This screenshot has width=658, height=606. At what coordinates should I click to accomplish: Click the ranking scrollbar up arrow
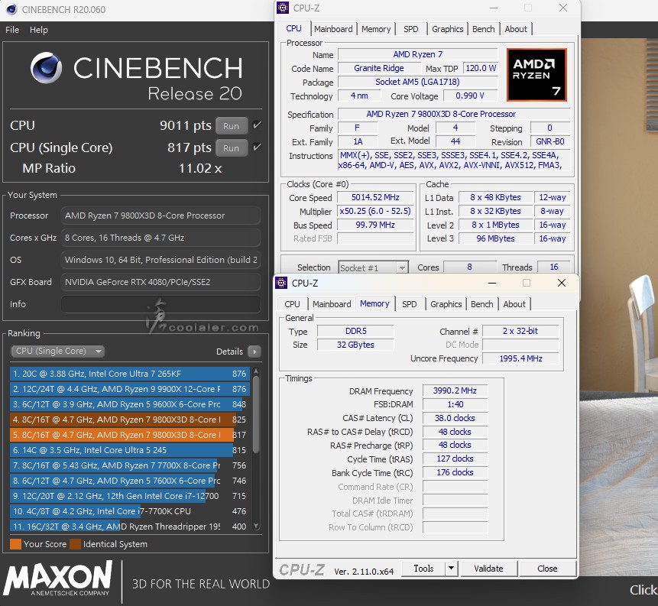pos(256,371)
